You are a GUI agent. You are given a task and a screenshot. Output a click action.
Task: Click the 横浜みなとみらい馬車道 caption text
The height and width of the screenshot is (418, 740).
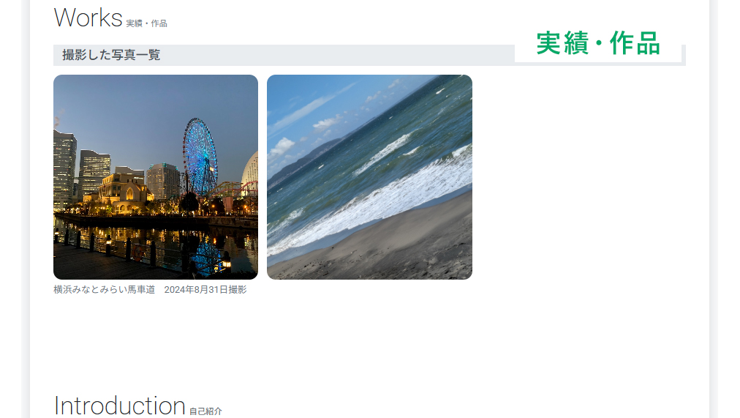pos(105,290)
